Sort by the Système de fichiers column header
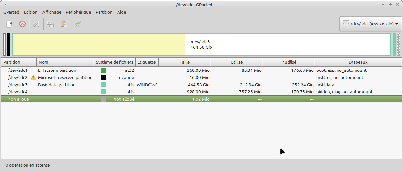The height and width of the screenshot is (172, 403). click(x=114, y=62)
